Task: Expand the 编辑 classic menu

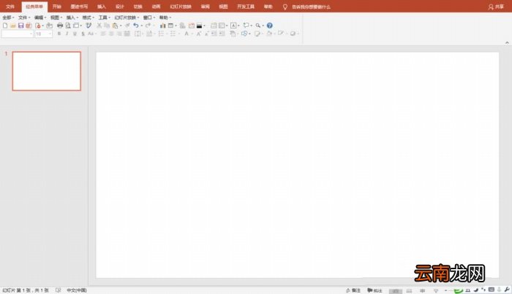Action: point(40,18)
